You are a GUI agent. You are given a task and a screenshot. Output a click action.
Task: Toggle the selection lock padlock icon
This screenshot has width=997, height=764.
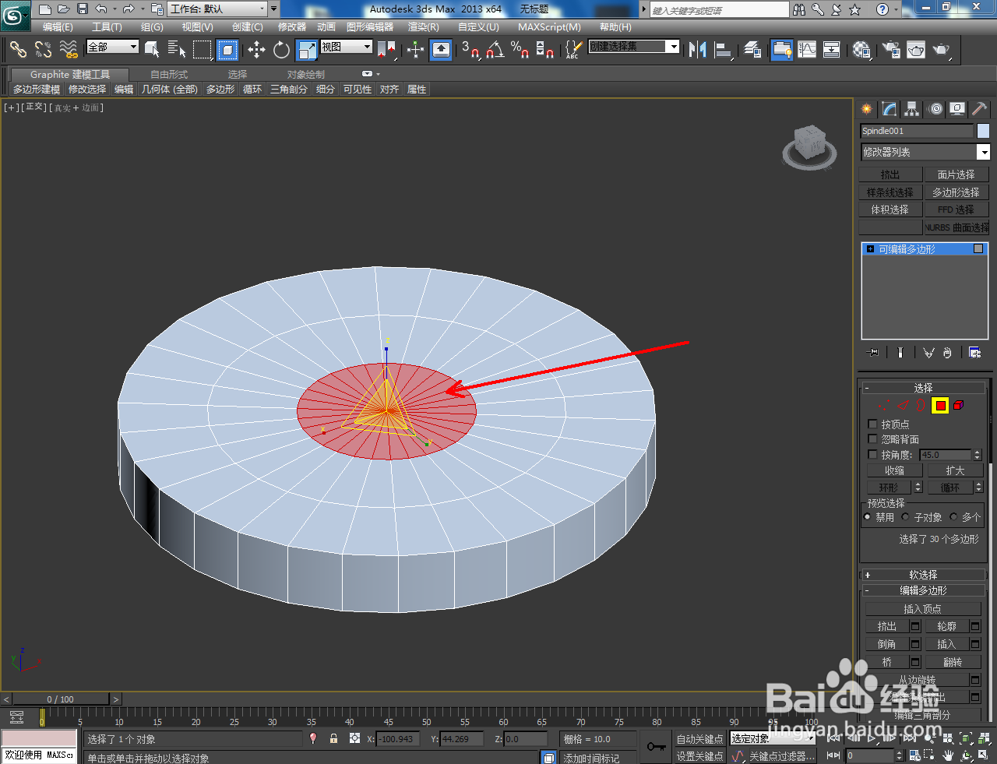[x=333, y=738]
